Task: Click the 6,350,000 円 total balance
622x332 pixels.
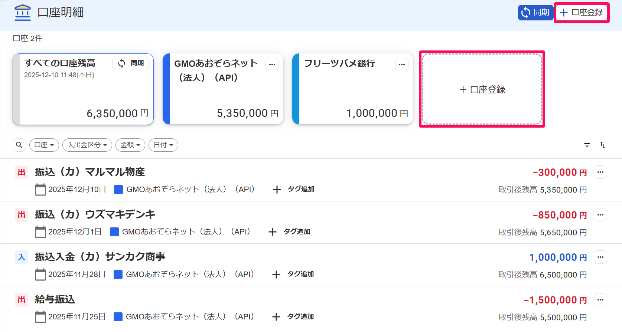Action: [118, 114]
